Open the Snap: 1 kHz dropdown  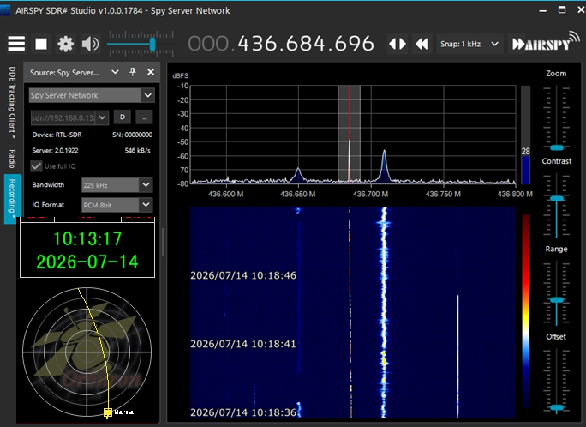(469, 44)
